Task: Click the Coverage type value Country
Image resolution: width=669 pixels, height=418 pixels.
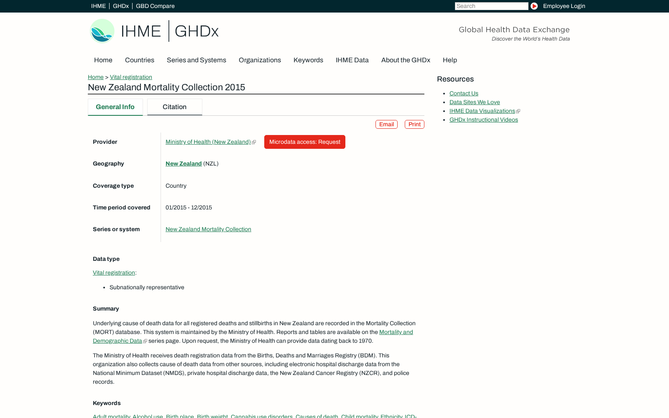Action: coord(176,186)
